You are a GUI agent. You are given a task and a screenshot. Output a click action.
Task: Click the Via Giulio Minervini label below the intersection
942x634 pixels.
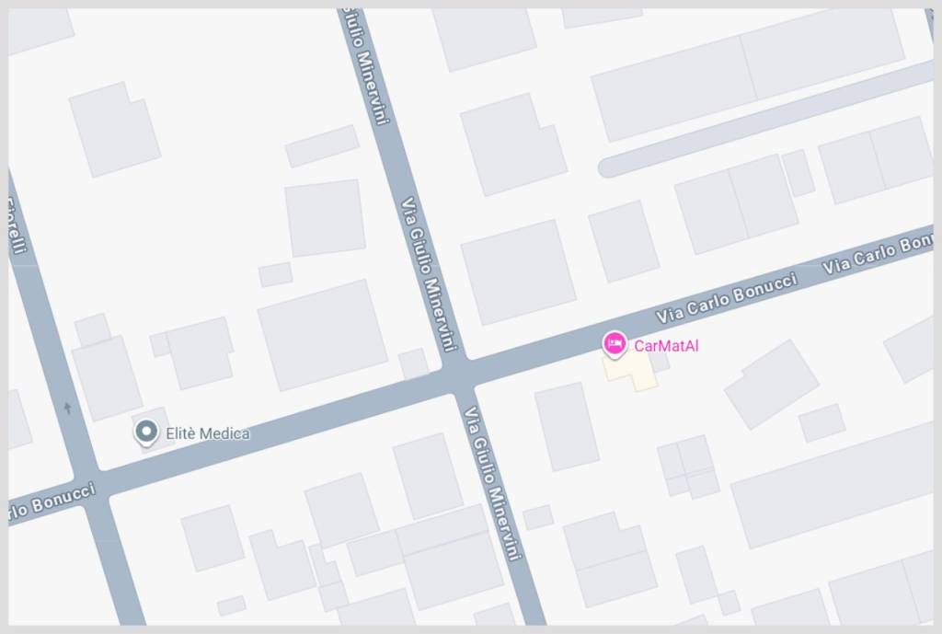[491, 483]
